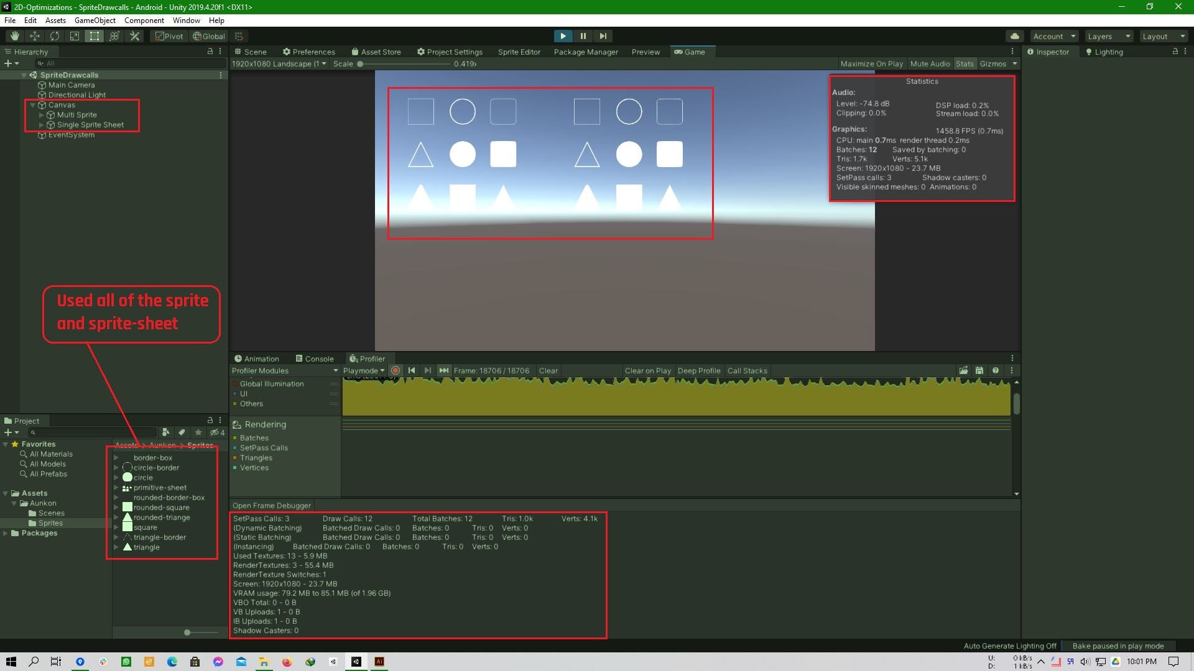Toggle the Stats overlay
The width and height of the screenshot is (1194, 671).
pos(965,63)
